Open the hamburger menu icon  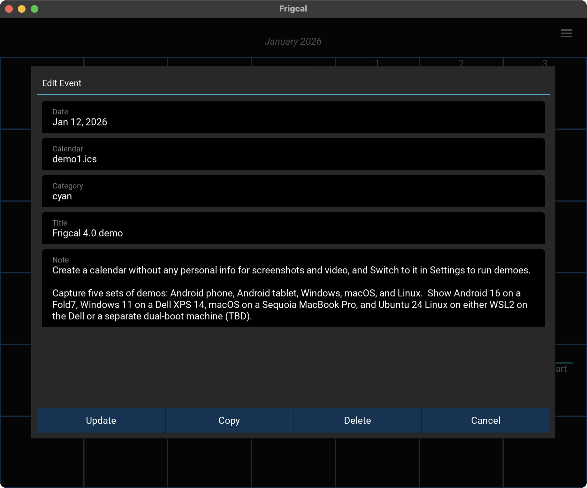tap(566, 33)
